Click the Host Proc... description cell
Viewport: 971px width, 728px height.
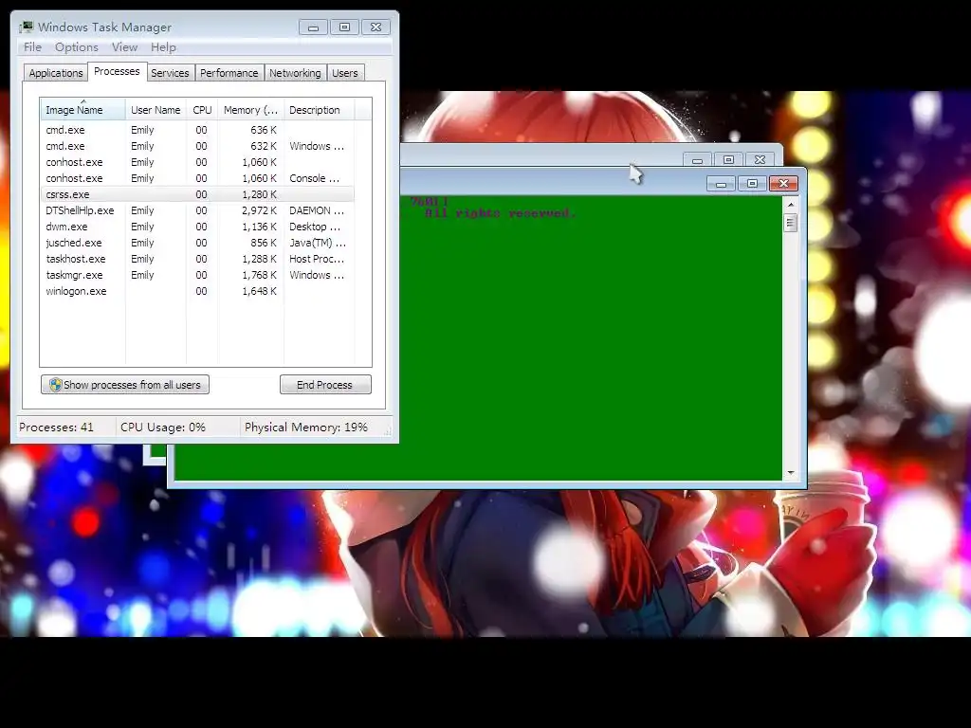click(317, 259)
